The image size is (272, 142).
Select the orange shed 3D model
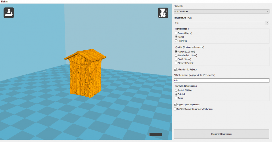(85, 74)
